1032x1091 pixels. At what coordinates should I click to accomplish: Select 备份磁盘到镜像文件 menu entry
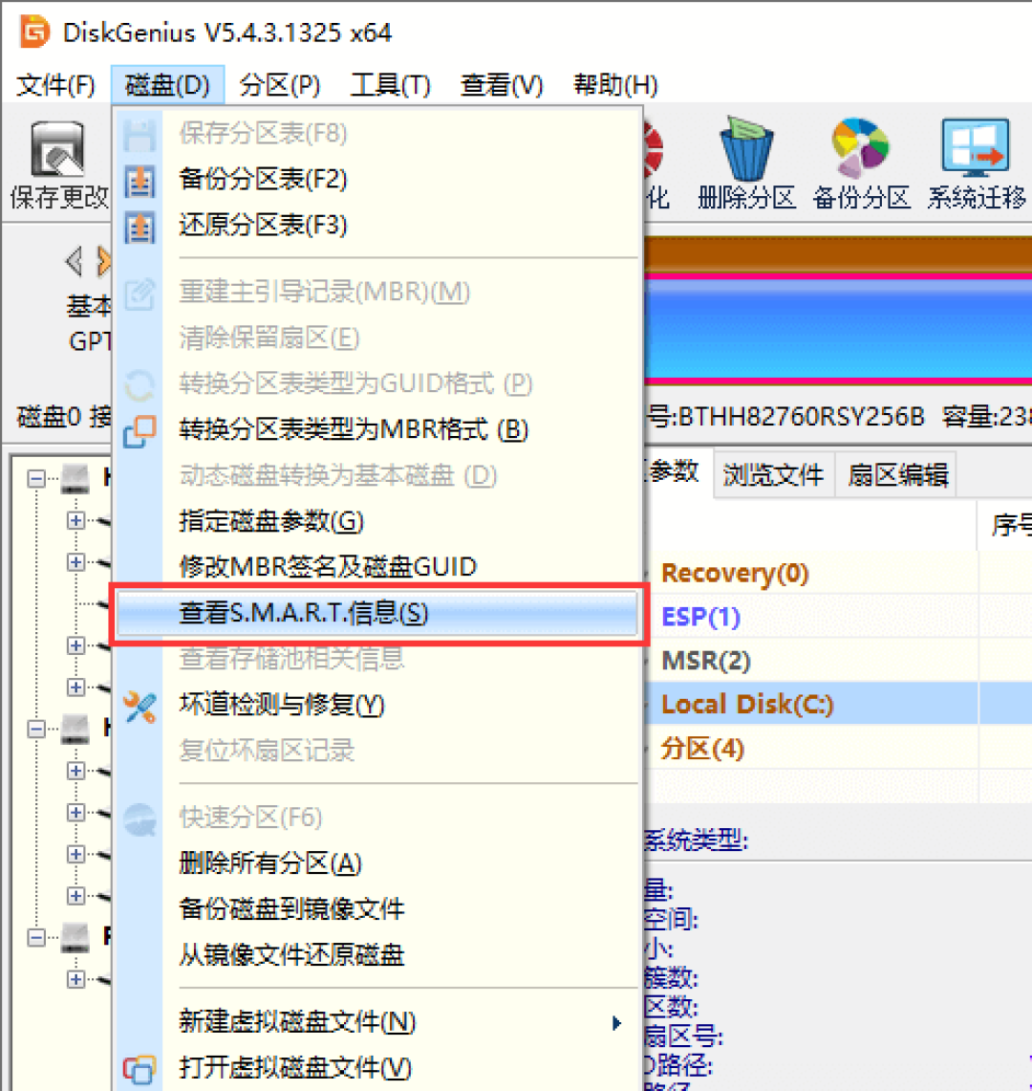pos(377,909)
